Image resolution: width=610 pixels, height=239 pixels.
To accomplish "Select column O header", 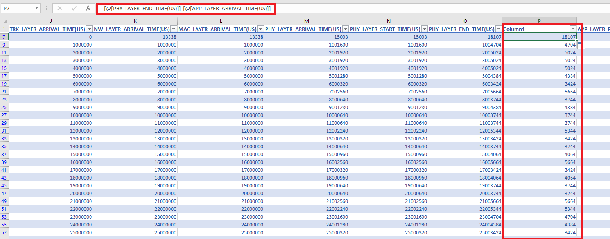I will (465, 21).
